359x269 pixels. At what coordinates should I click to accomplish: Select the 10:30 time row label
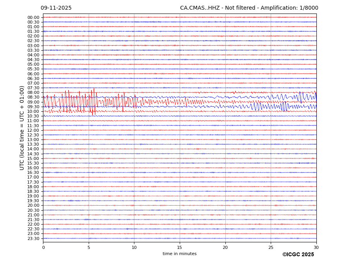33,116
